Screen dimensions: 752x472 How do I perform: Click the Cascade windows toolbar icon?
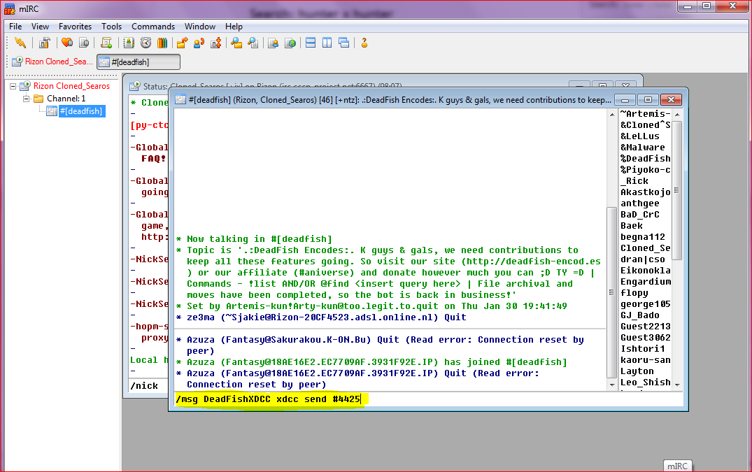(343, 43)
